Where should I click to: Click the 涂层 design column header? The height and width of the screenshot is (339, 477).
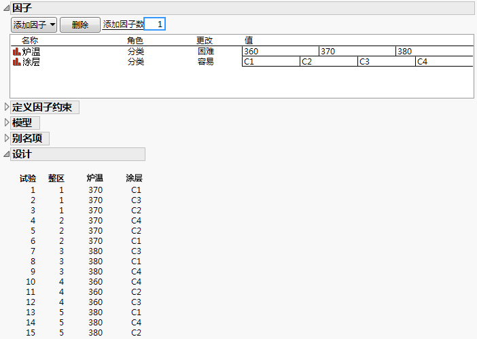134,178
